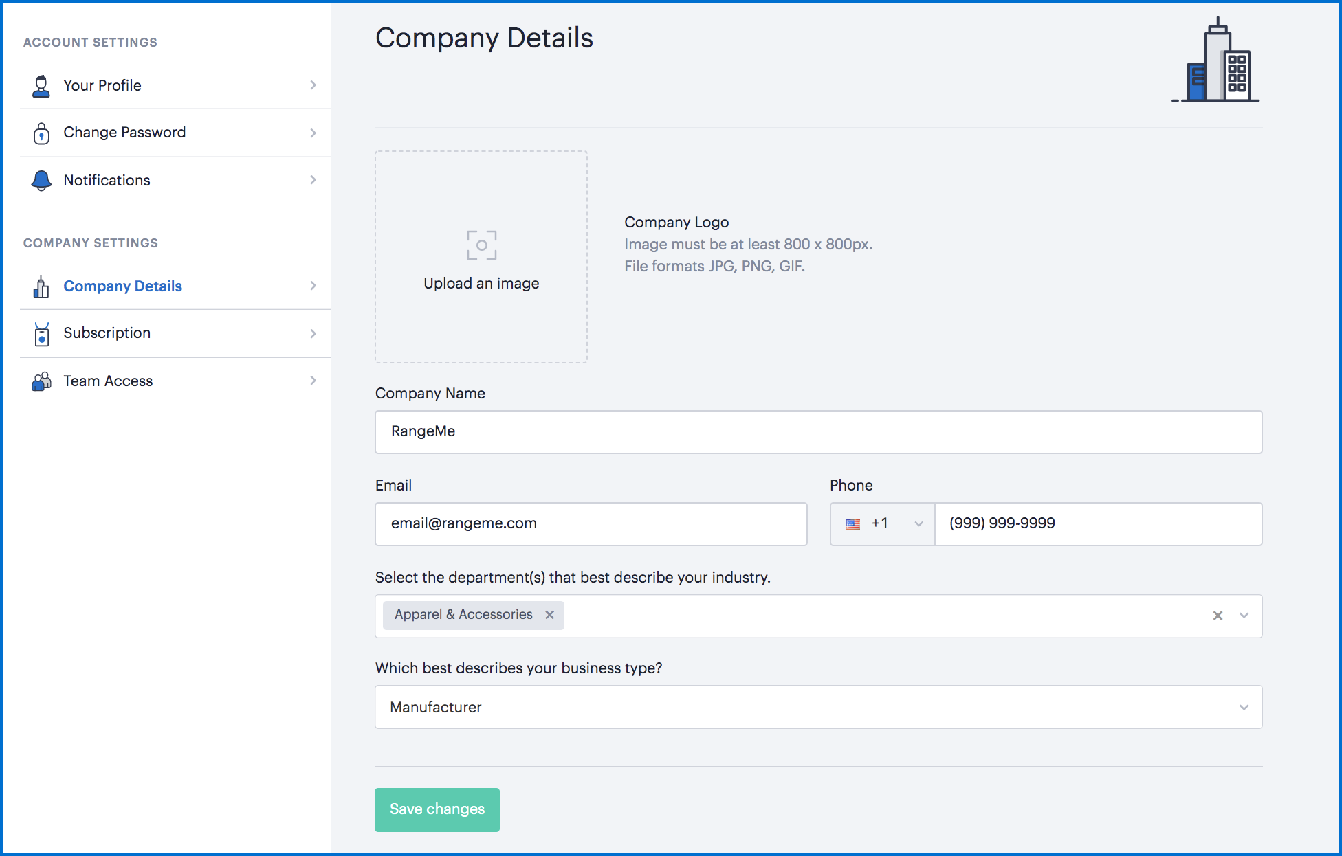The width and height of the screenshot is (1342, 856).
Task: Remove the Apparel & Accessories tag
Action: pos(549,615)
